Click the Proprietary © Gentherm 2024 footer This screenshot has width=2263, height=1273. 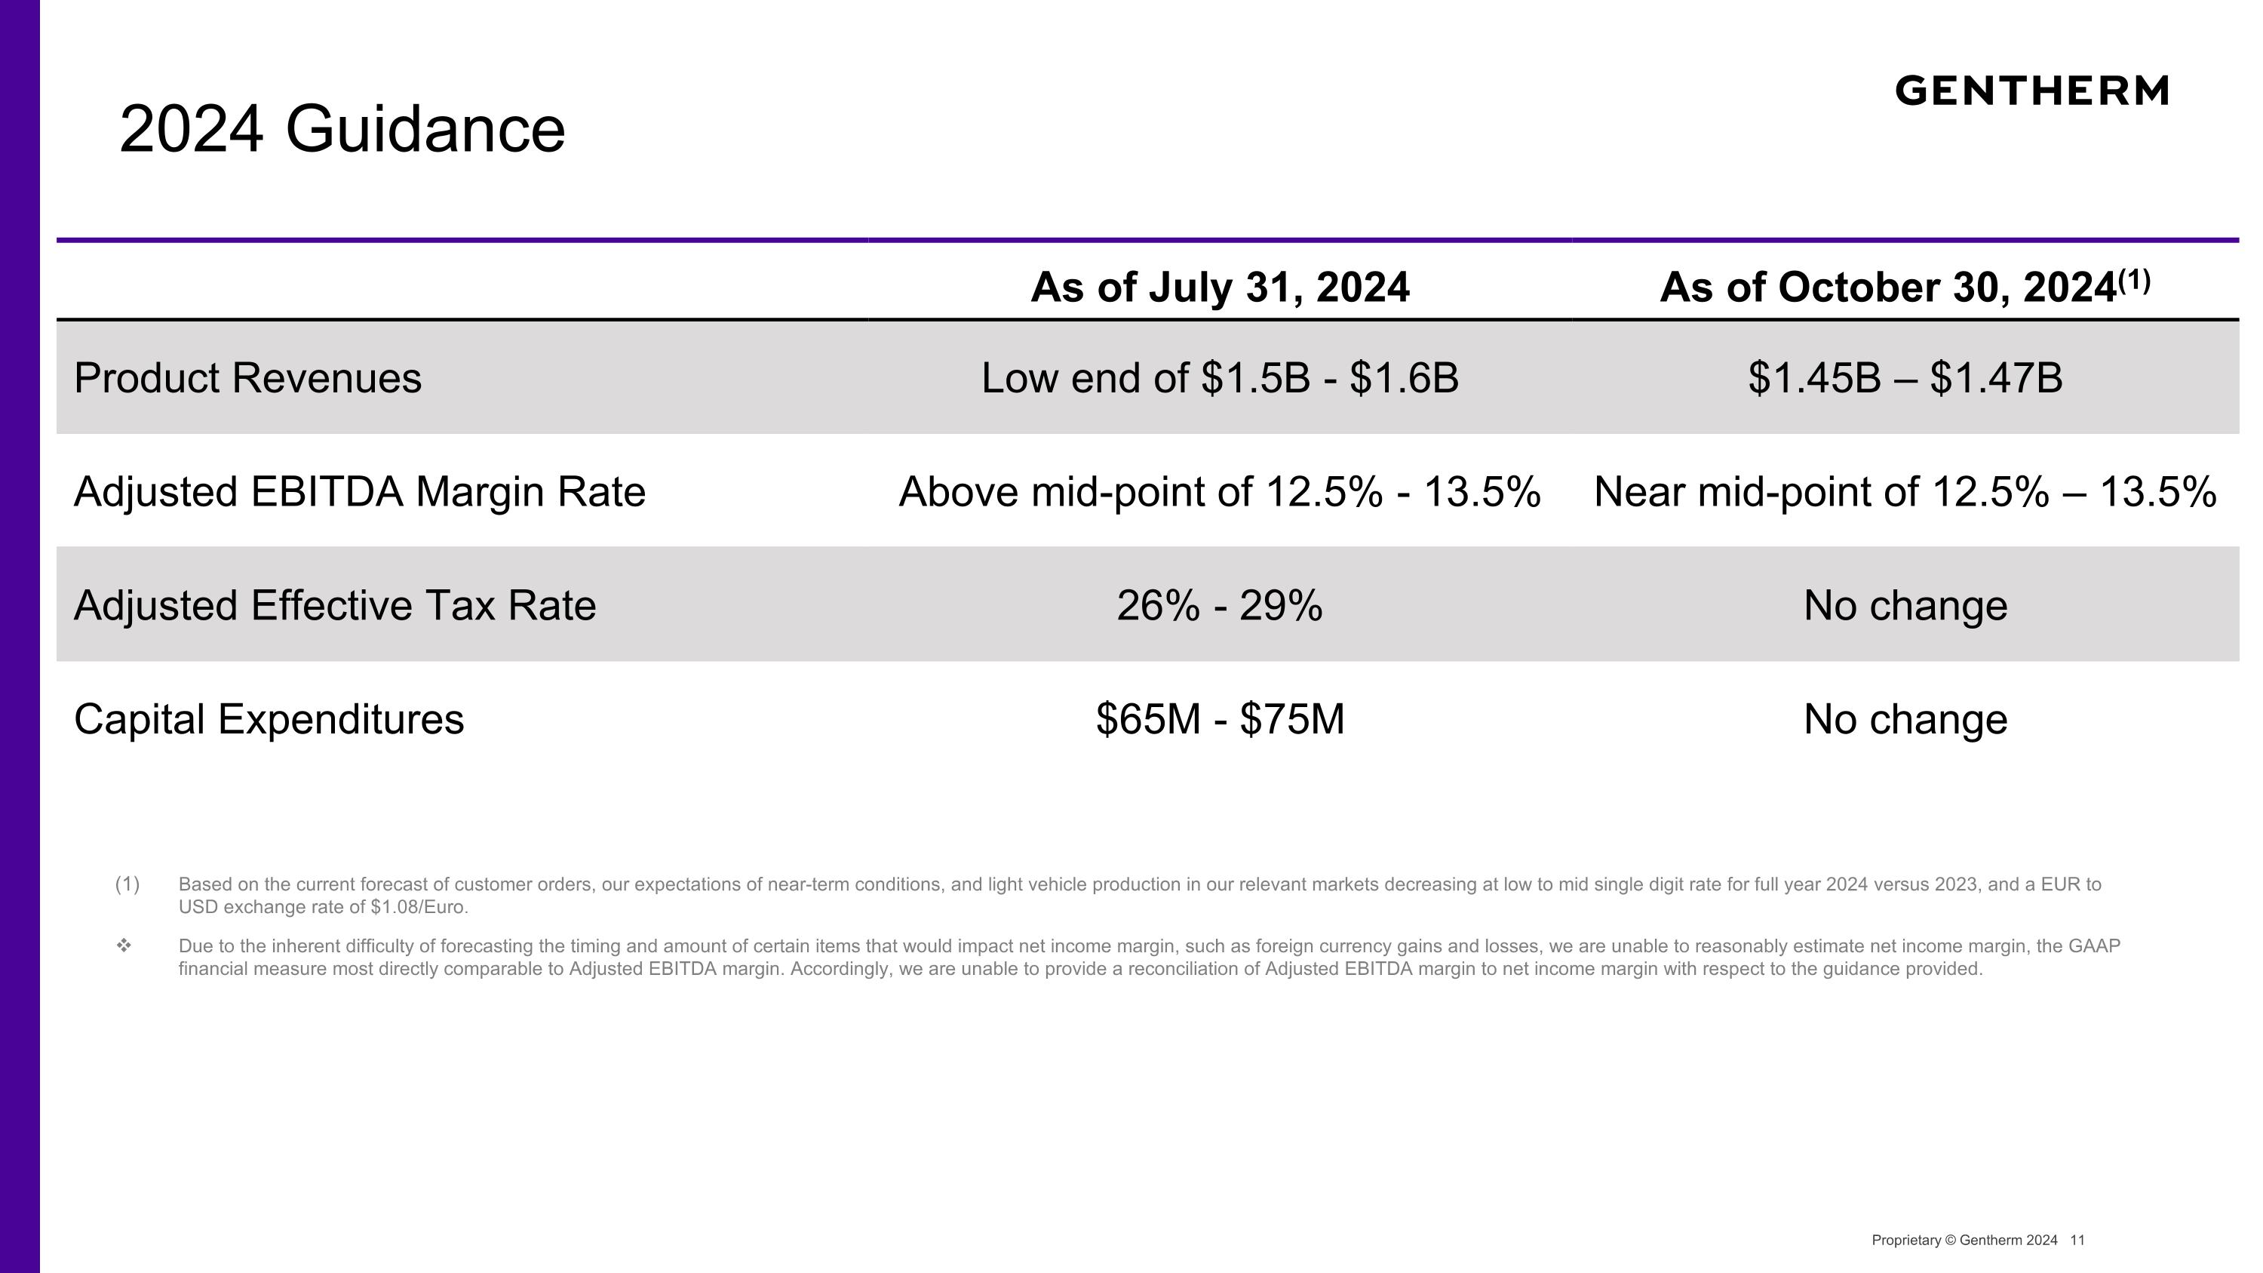coord(1964,1240)
